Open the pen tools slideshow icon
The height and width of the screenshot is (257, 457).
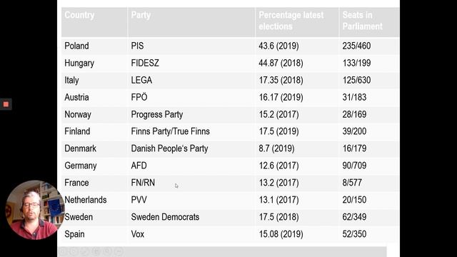[x=84, y=251]
